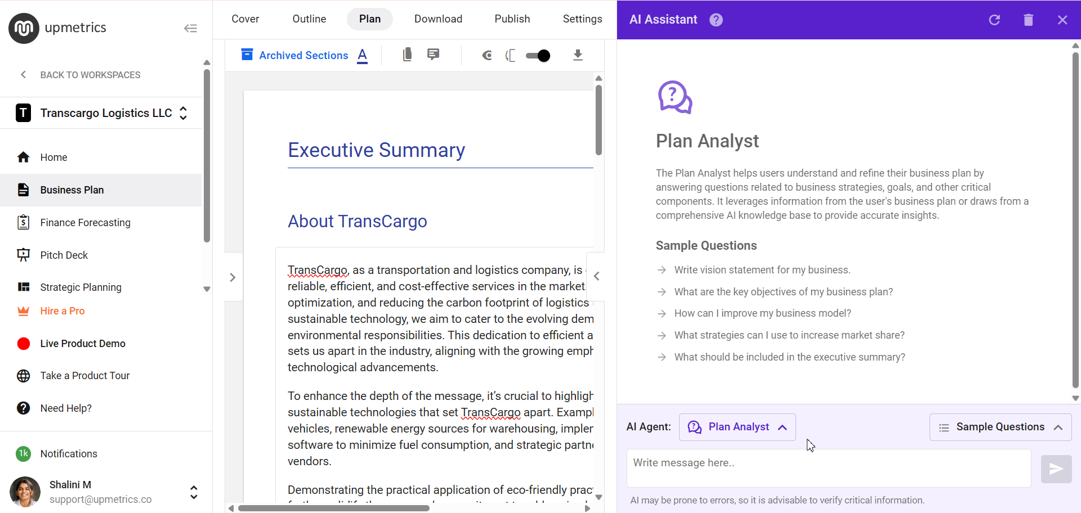The image size is (1081, 513).
Task: Open the text color formatting tool
Action: point(363,56)
